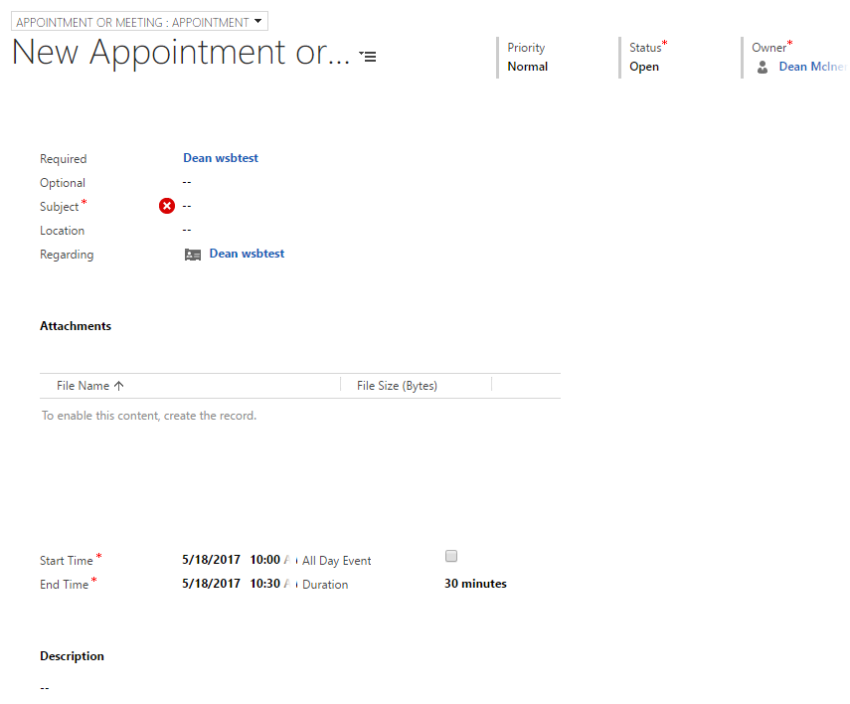Open the Status field showing Open
Image resolution: width=850 pixels, height=704 pixels.
pos(644,67)
